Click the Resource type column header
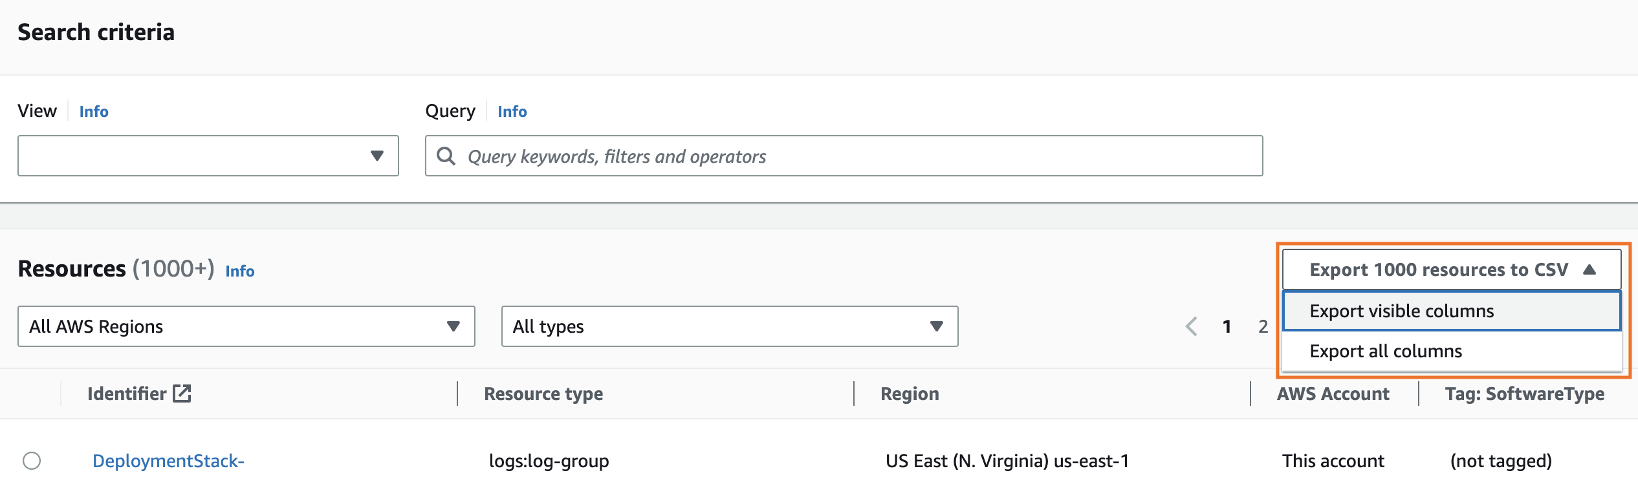 pos(543,393)
